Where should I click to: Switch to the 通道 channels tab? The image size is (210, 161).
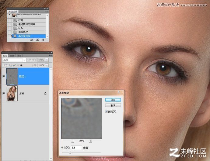click(12, 56)
